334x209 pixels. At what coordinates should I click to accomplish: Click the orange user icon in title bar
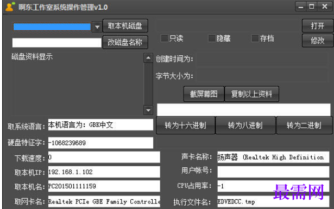pos(10,6)
